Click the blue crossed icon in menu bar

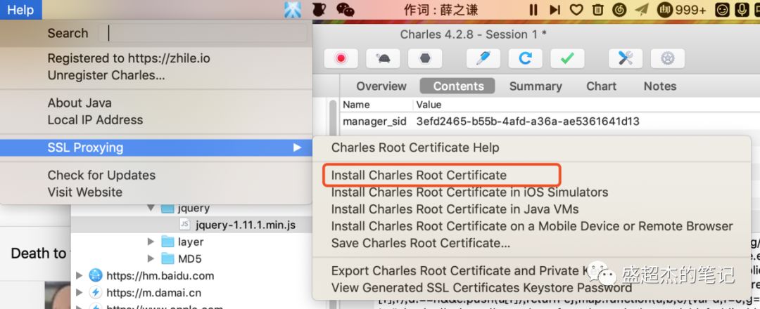(293, 10)
